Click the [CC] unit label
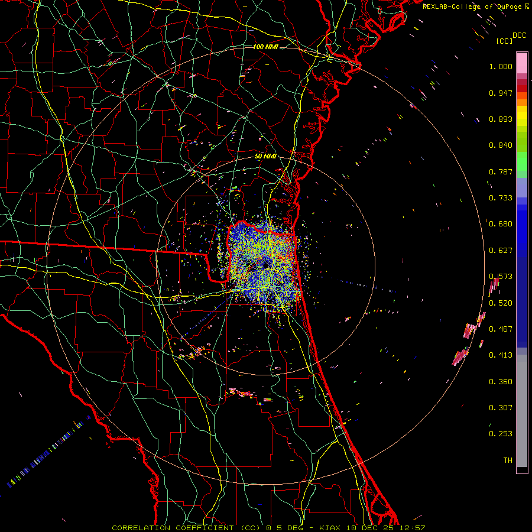 (504, 41)
